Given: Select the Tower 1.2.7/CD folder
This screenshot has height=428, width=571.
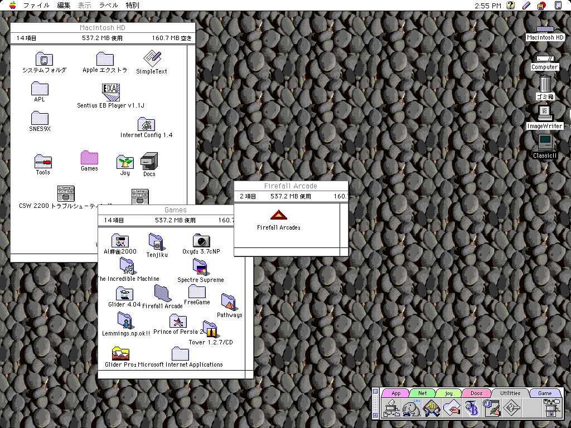Looking at the screenshot, I should [x=210, y=329].
